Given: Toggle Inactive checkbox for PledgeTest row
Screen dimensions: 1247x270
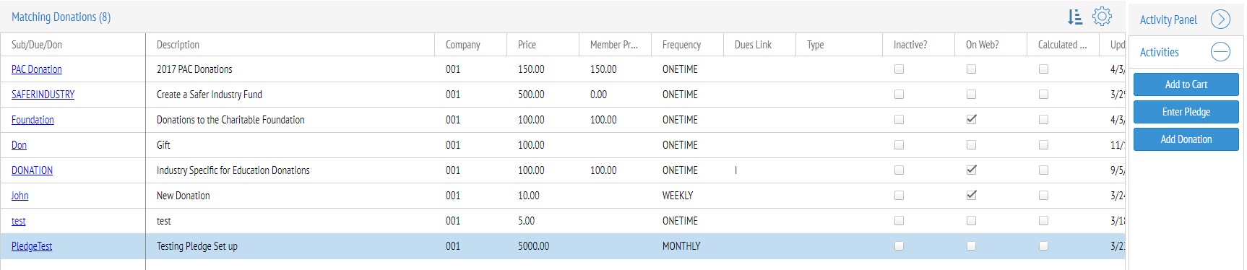Looking at the screenshot, I should [x=899, y=246].
